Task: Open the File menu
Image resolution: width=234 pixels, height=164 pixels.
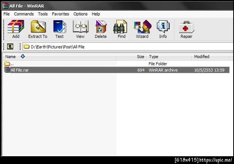Action: (7, 14)
